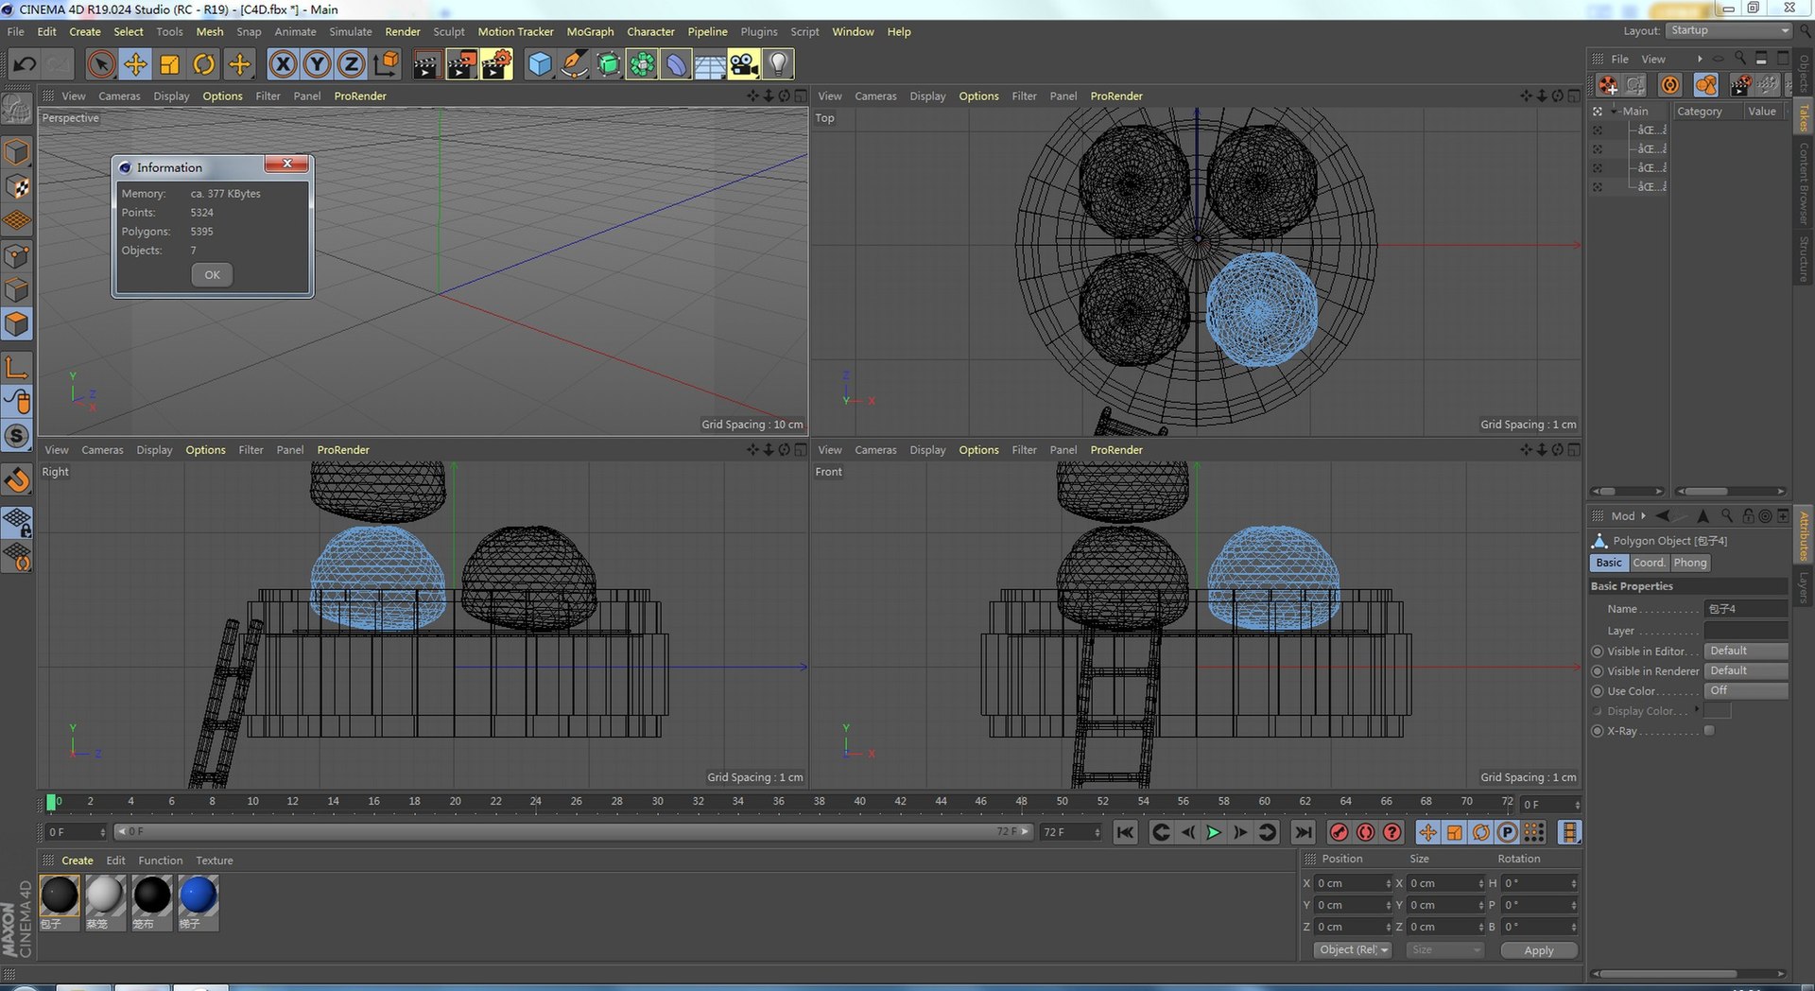Click the Record Active Objects button

tap(1339, 832)
